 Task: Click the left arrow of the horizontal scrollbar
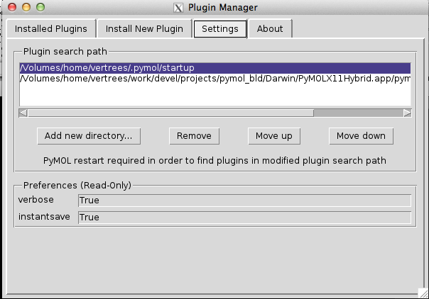click(23, 113)
